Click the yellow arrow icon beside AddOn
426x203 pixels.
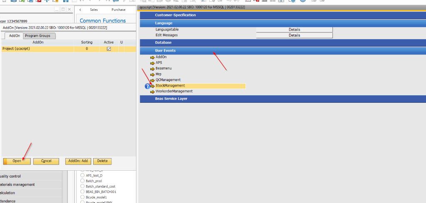(152, 57)
